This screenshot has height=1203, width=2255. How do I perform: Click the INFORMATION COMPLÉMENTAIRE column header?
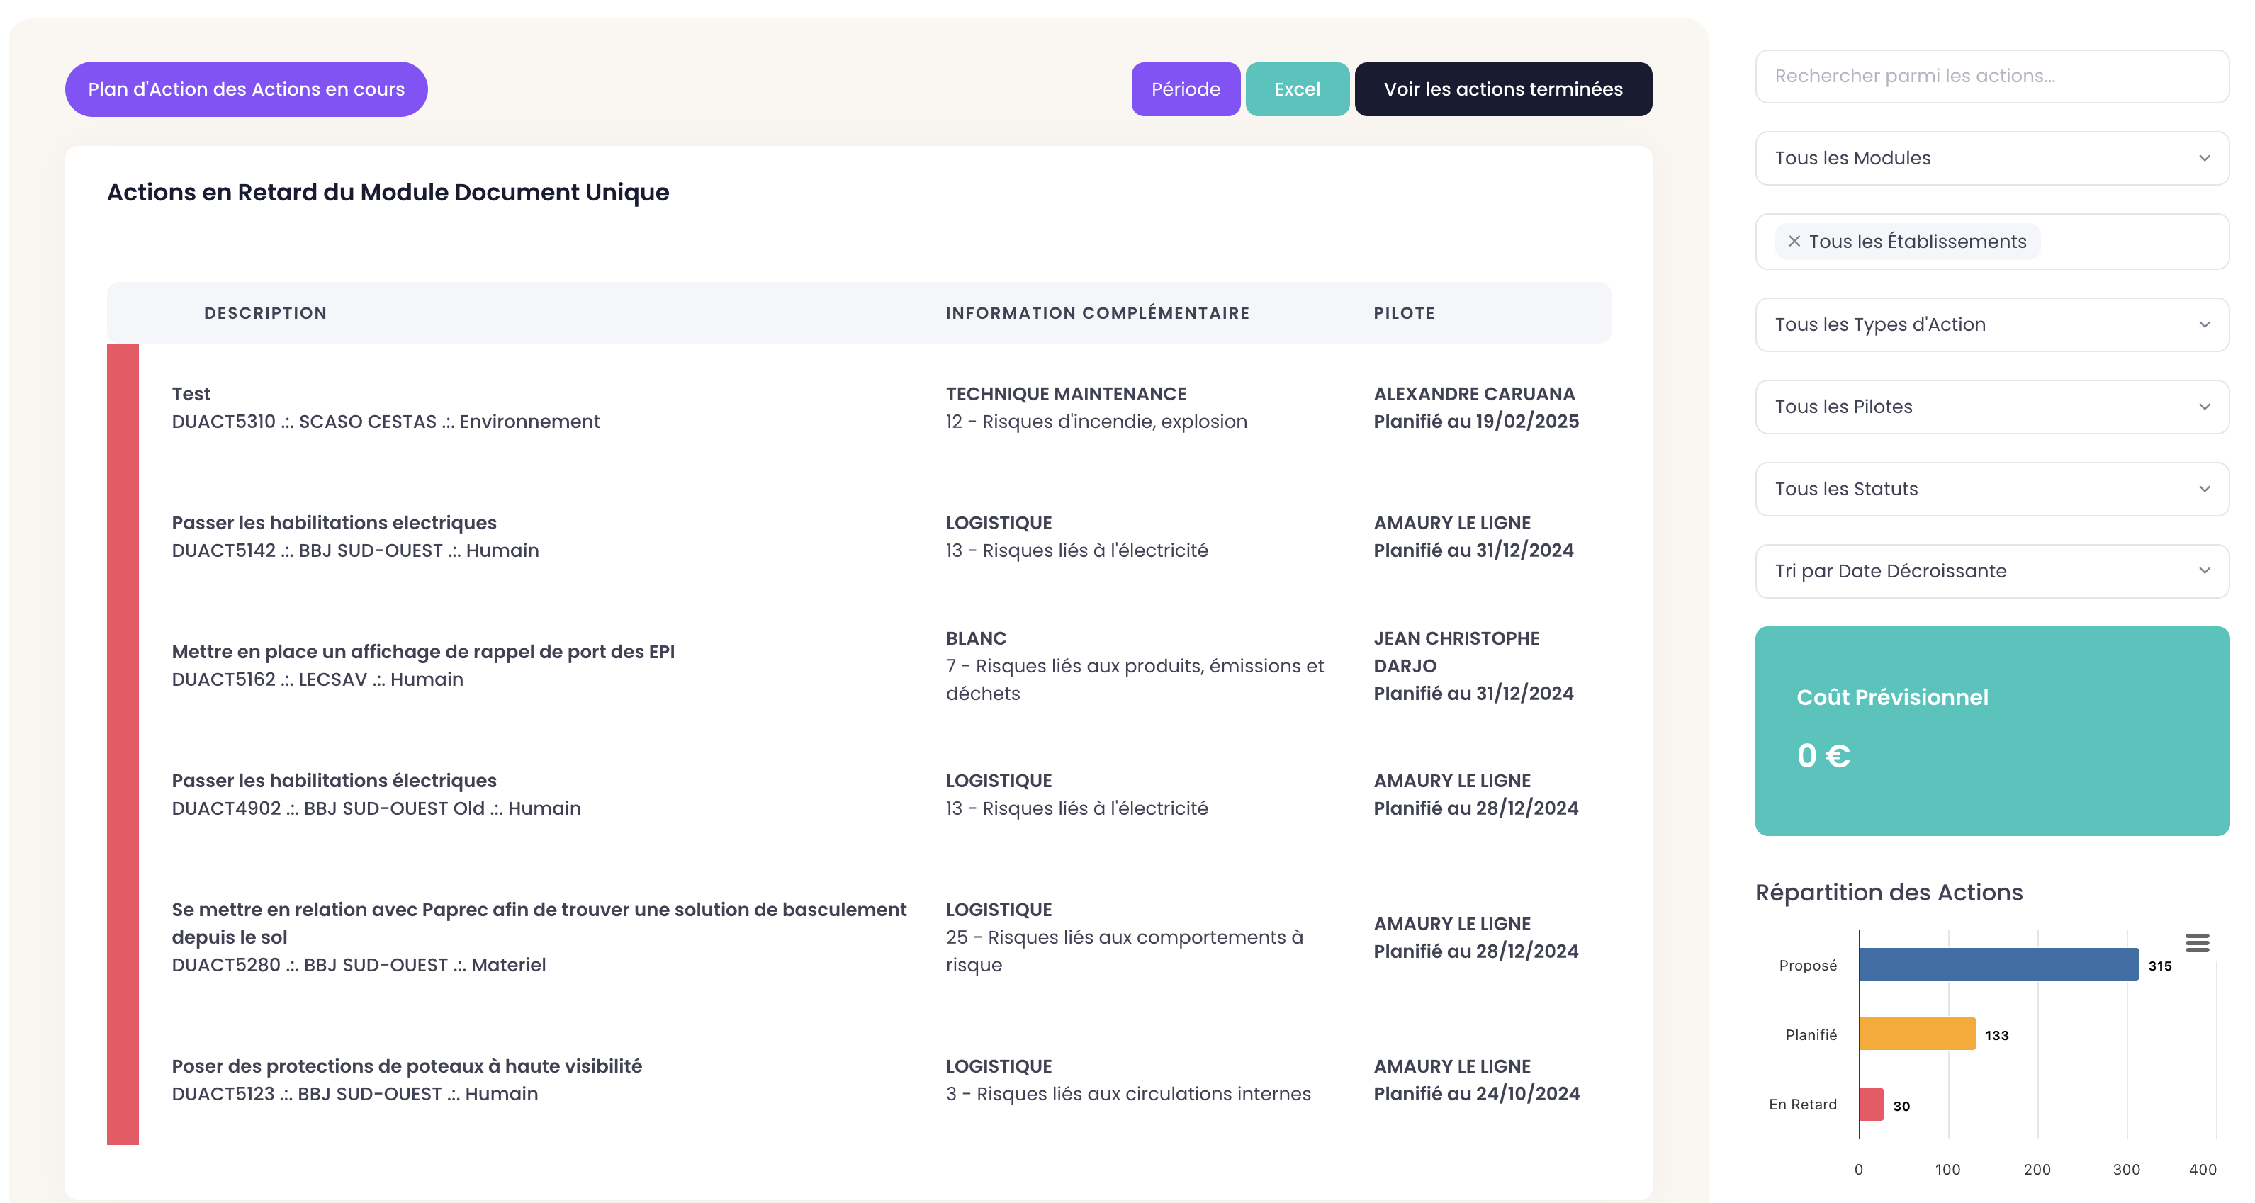click(x=1098, y=313)
